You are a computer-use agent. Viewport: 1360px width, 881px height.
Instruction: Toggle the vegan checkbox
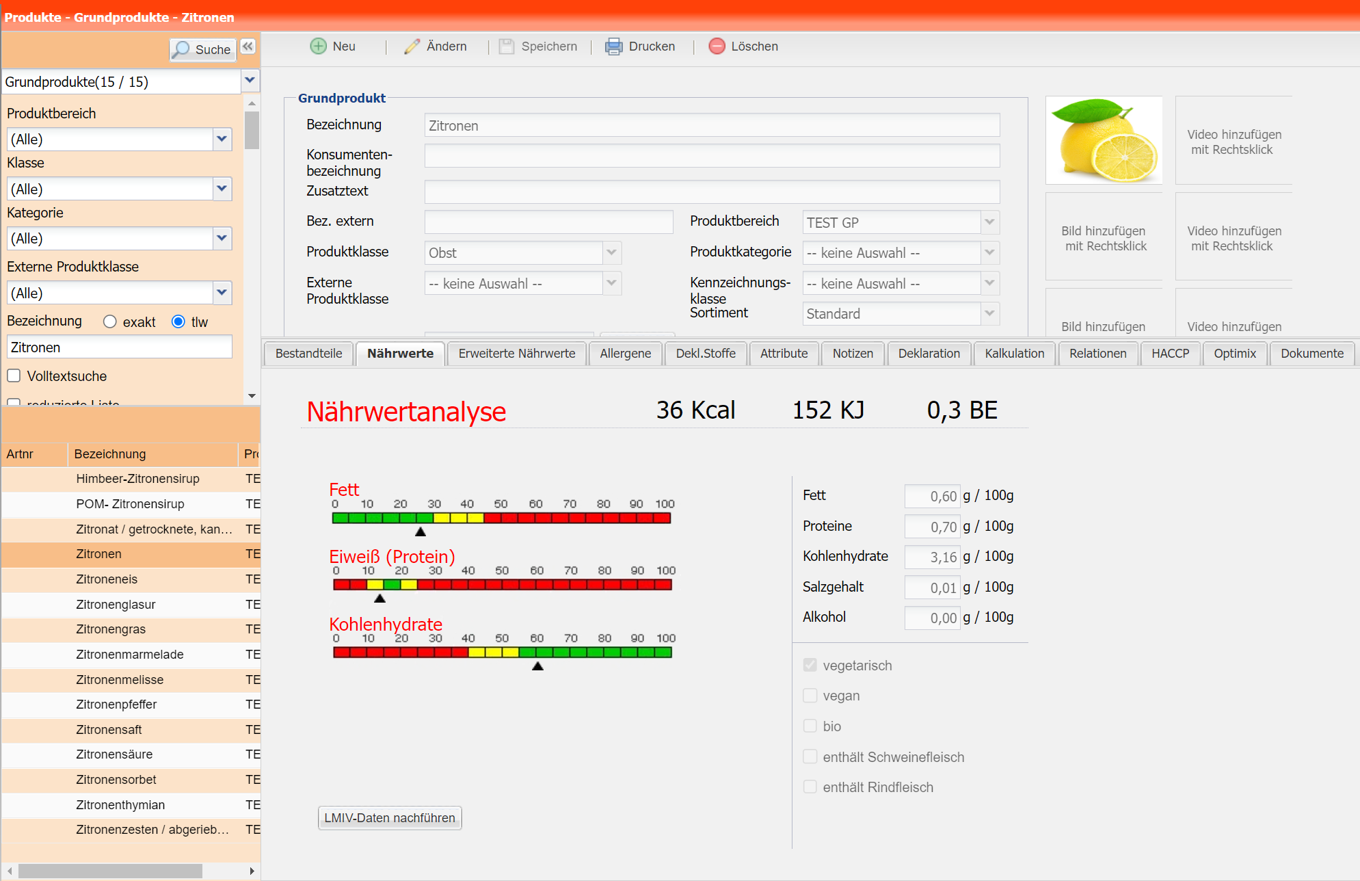click(x=810, y=696)
